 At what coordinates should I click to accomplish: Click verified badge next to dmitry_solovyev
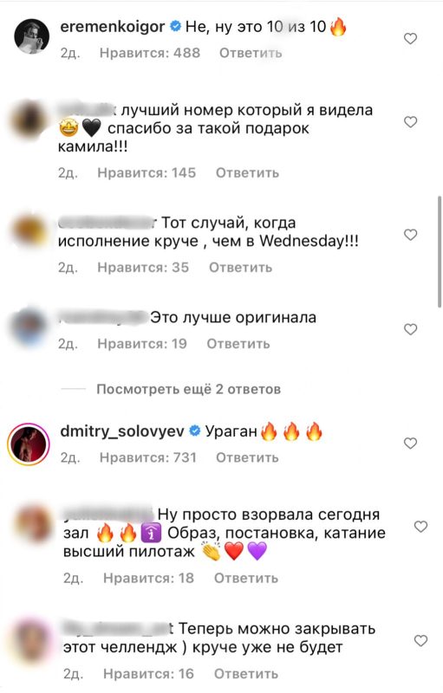point(194,431)
